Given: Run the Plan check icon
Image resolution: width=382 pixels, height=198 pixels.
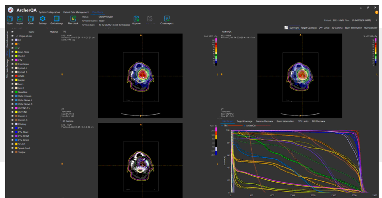Looking at the screenshot, I should (73, 19).
